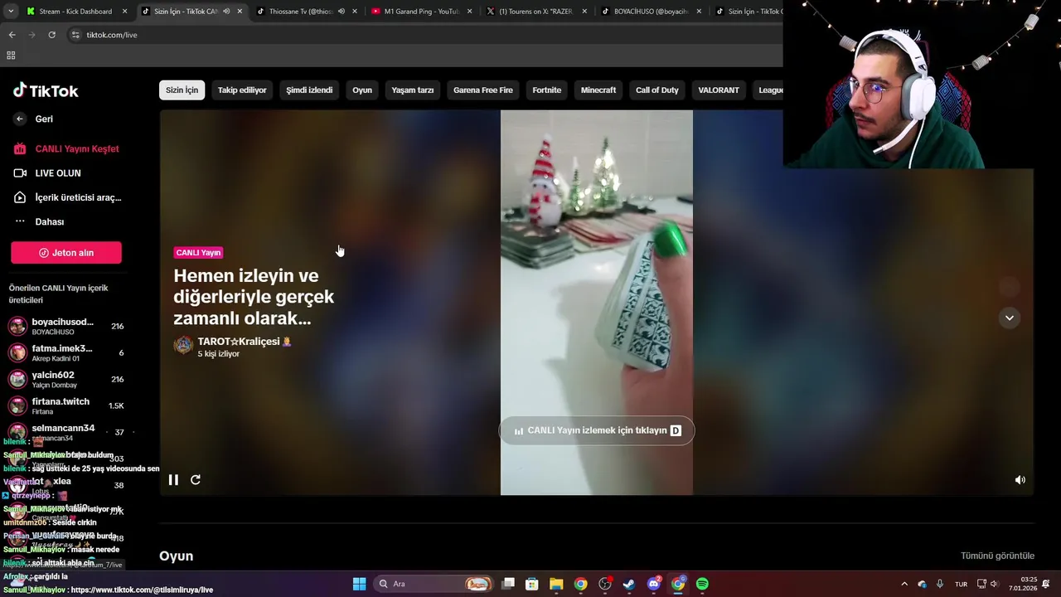1061x597 pixels.
Task: Select the Takip ediliyor tab
Action: [x=242, y=90]
